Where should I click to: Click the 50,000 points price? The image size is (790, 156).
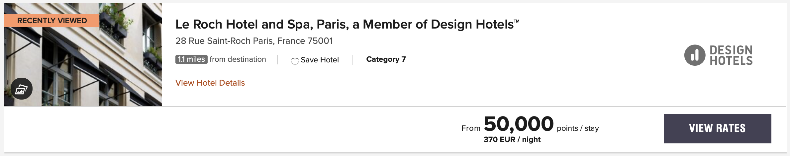click(519, 124)
